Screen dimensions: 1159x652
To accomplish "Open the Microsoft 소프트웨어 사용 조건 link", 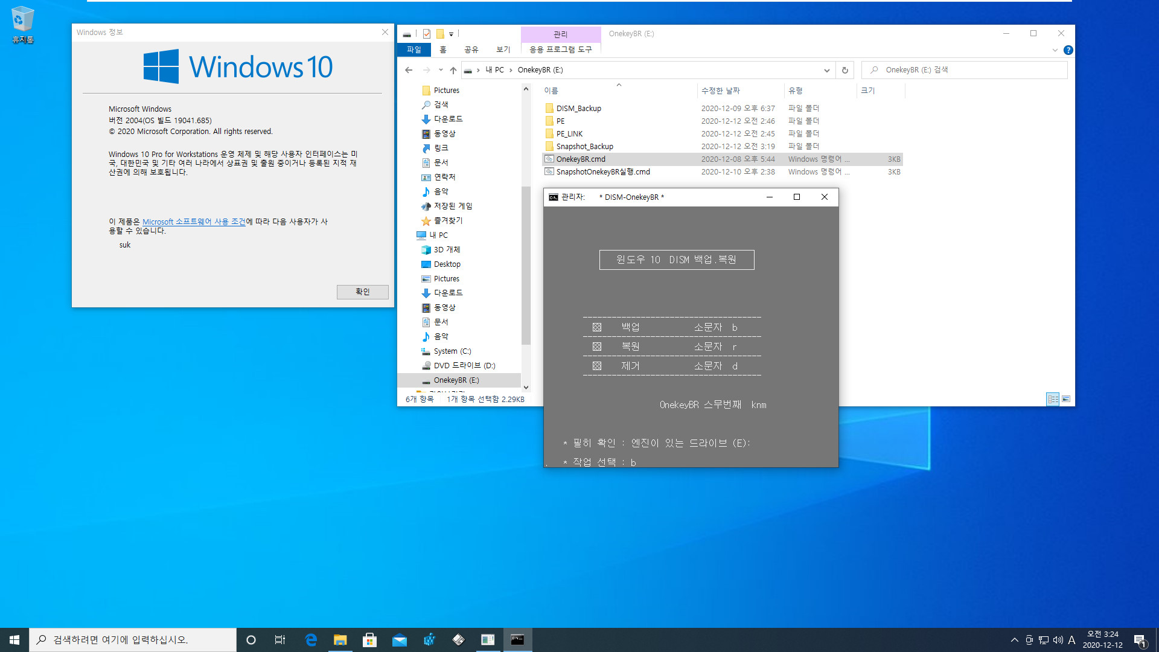I will tap(194, 222).
